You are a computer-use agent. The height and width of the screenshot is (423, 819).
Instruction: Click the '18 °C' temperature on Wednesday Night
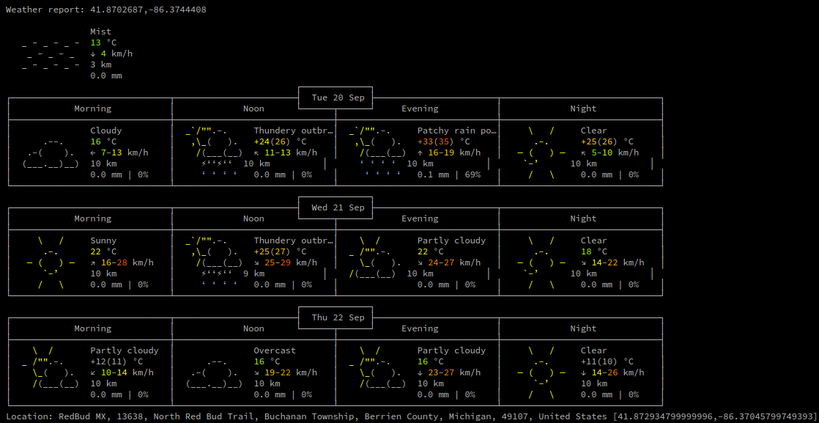click(x=594, y=251)
